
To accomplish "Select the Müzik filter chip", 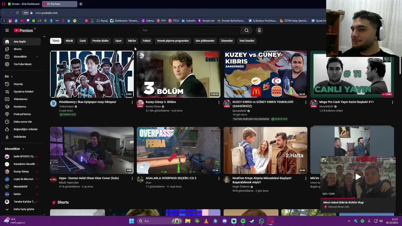I will (69, 41).
